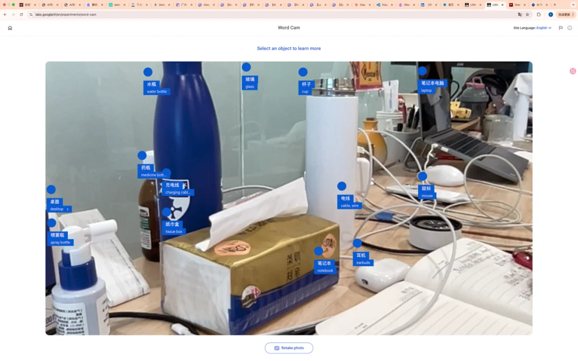The width and height of the screenshot is (578, 361).
Task: Open the tab list chevron at the tab bar end
Action: coord(573,5)
